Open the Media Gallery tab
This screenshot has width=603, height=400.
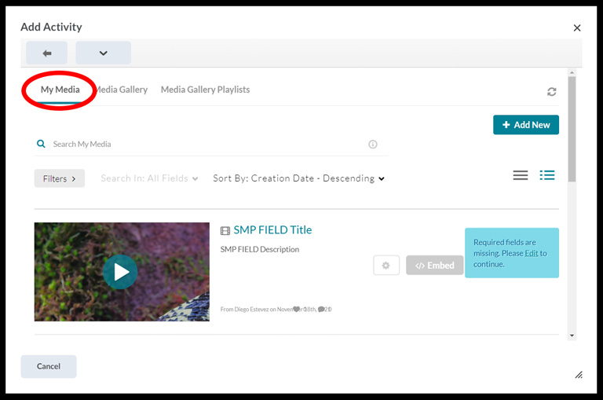[x=122, y=90]
